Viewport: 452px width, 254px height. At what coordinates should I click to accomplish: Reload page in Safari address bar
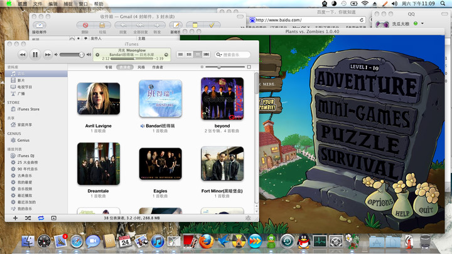pos(362,20)
